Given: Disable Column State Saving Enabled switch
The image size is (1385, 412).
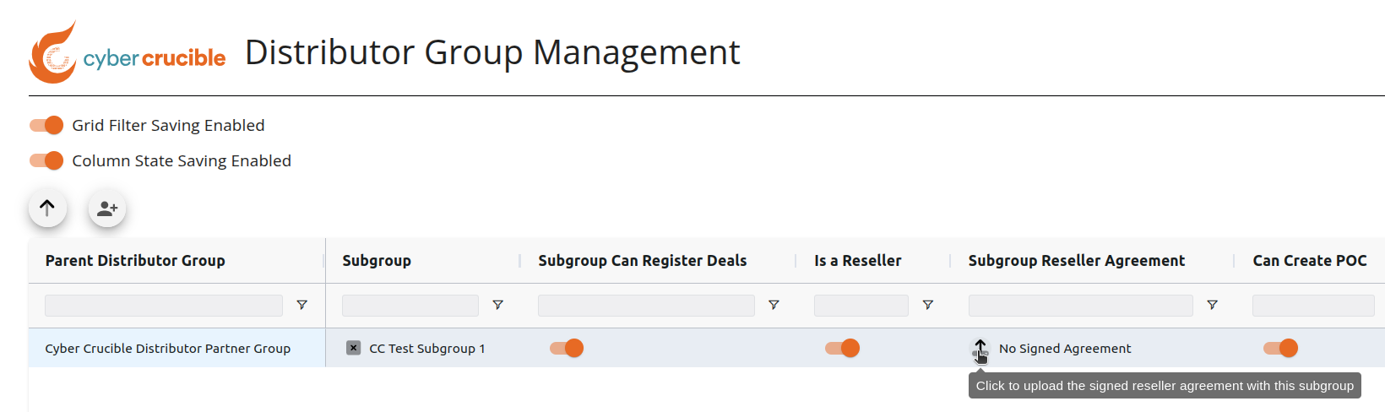Looking at the screenshot, I should 46,160.
